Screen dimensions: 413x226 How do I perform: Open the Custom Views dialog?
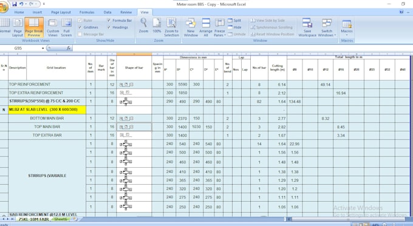53,27
